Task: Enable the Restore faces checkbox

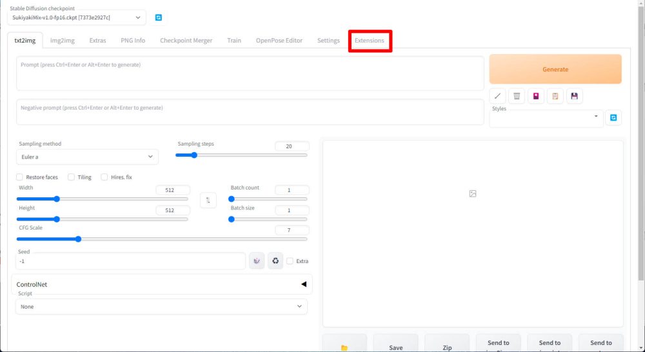Action: (x=19, y=177)
